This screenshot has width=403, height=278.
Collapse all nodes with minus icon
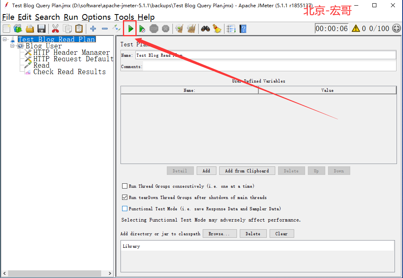point(105,29)
